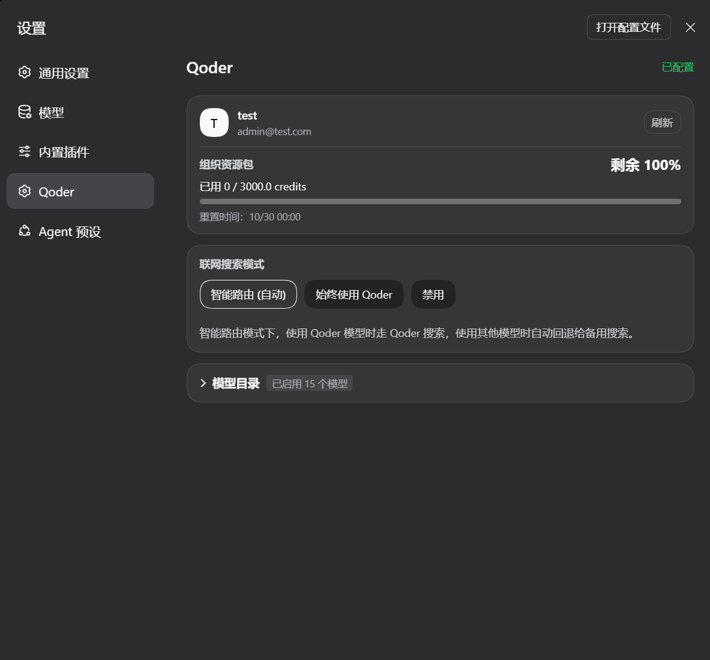710x660 pixels.
Task: Switch to the 模型 settings page
Action: click(x=80, y=112)
